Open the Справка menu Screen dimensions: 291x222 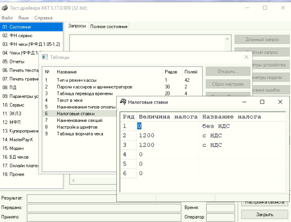click(x=43, y=18)
